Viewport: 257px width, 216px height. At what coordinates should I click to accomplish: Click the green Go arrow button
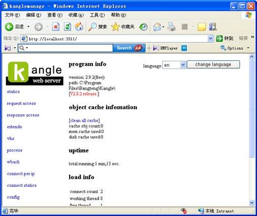219,39
